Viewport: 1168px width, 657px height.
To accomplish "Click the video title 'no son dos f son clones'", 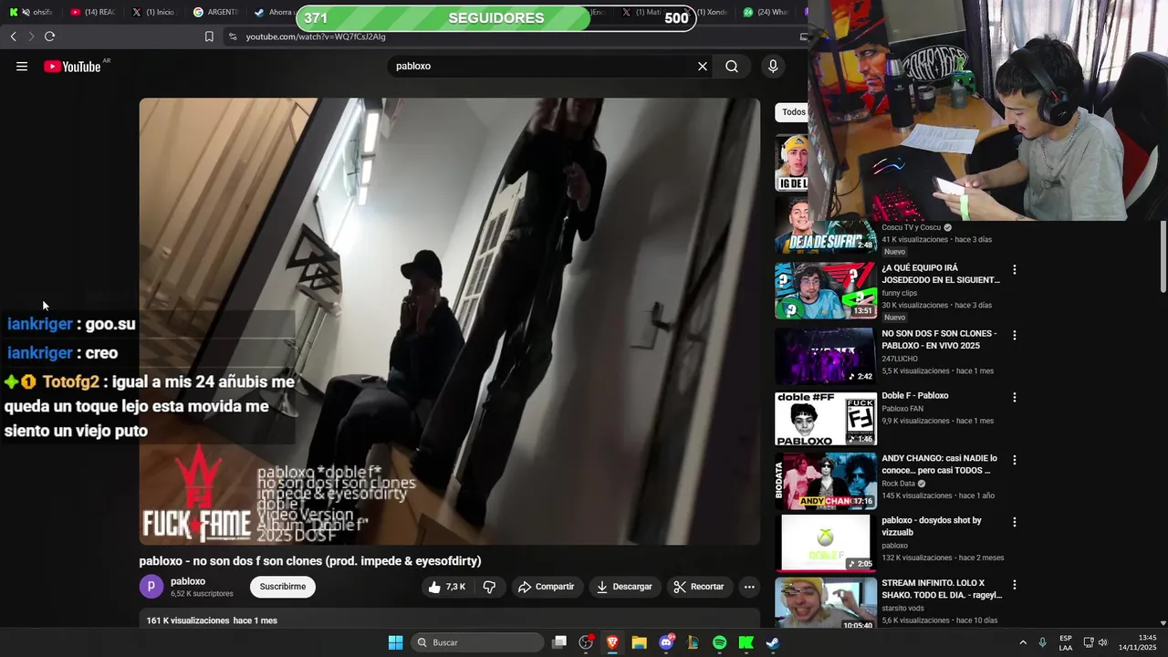I will point(309,561).
